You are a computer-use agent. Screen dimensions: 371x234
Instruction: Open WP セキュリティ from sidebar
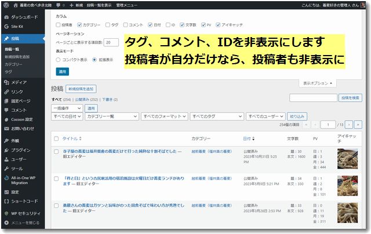click(x=6, y=213)
